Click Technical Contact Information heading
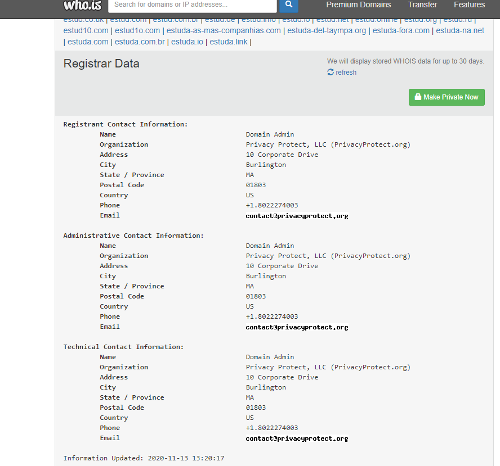This screenshot has height=466, width=500. (x=123, y=347)
